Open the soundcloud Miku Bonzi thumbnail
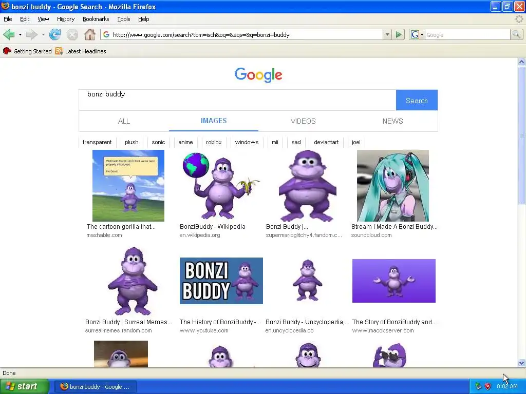526x394 pixels. (393, 186)
